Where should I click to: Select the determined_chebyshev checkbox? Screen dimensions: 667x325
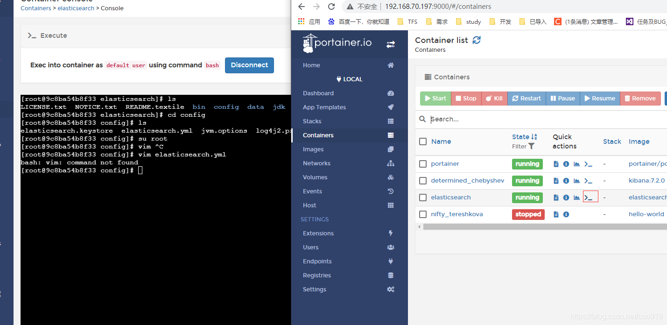pyautogui.click(x=423, y=181)
